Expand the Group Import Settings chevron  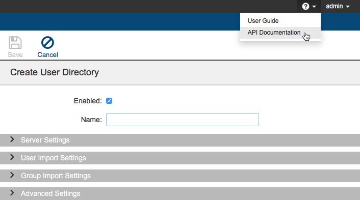pos(12,175)
